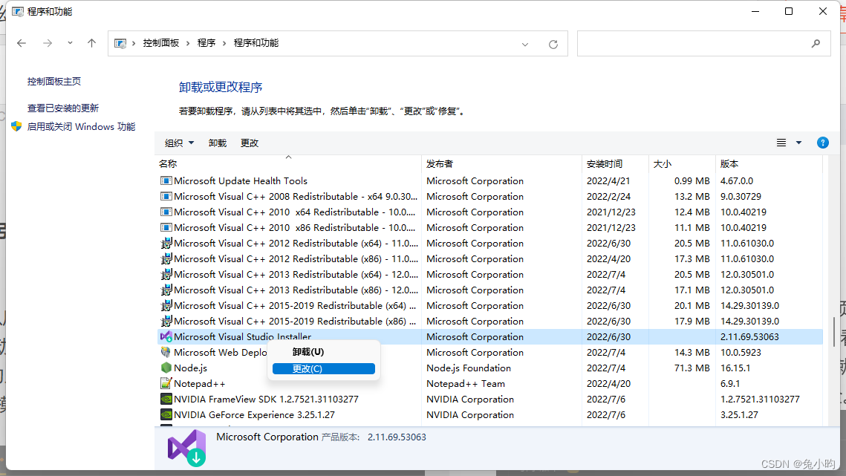Sort by the 大小 column header
Image resolution: width=846 pixels, height=476 pixels.
(682, 163)
